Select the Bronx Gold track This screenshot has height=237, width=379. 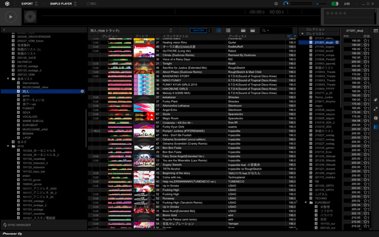pos(170,215)
